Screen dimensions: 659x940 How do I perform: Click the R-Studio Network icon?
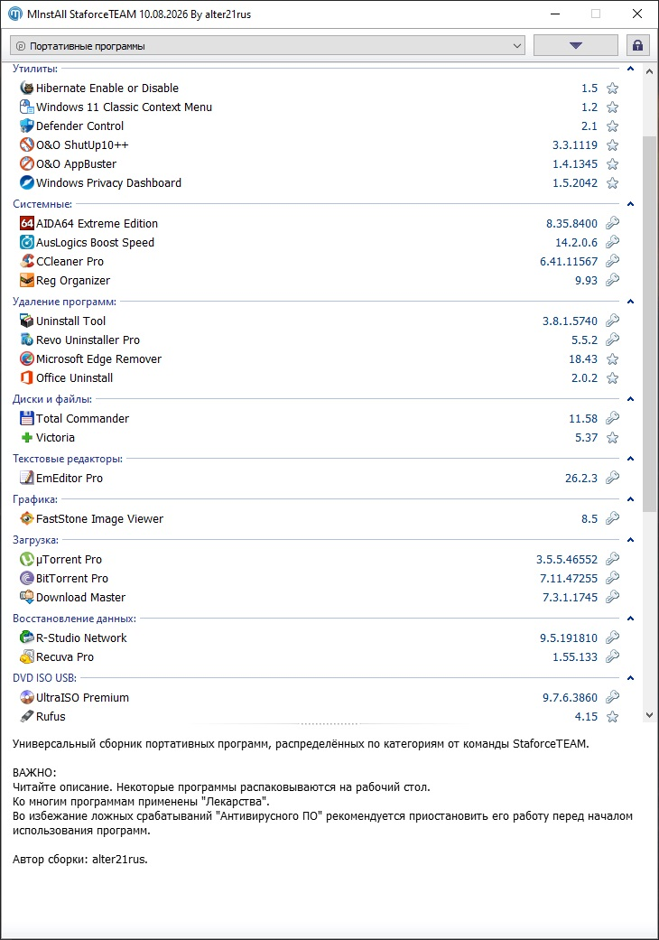click(x=26, y=638)
